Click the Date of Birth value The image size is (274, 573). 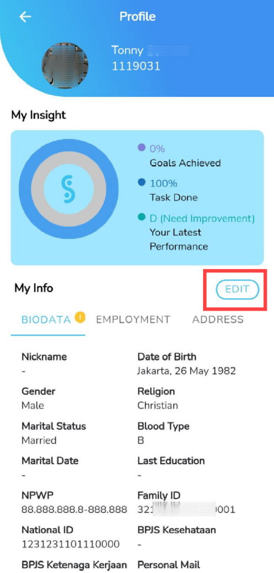186,371
